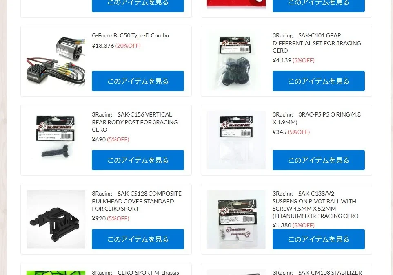View the SAK-C101 Gear Differential item
Viewport: 393px width, 275px height.
[x=319, y=81]
